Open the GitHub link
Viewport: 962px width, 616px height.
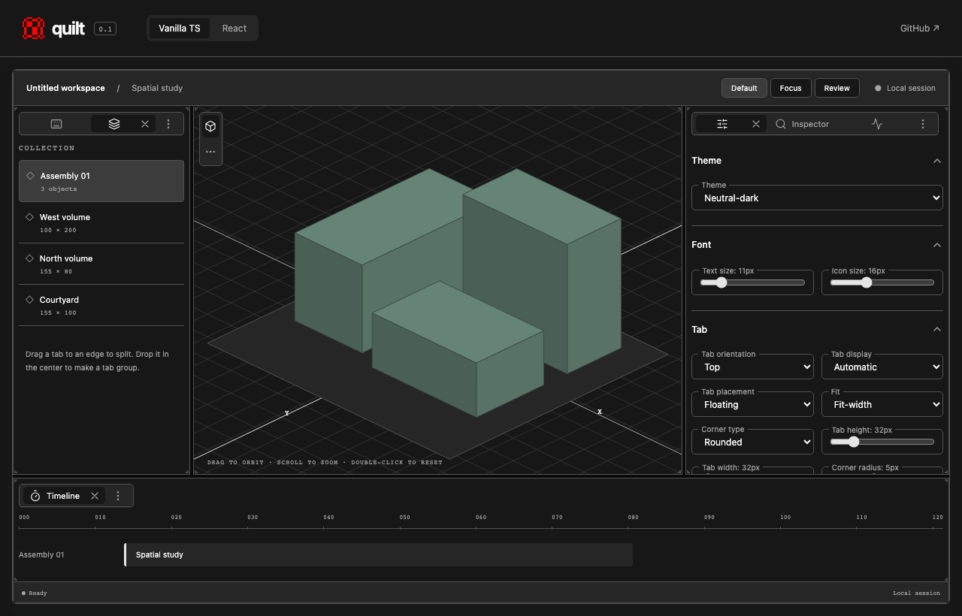pos(920,29)
